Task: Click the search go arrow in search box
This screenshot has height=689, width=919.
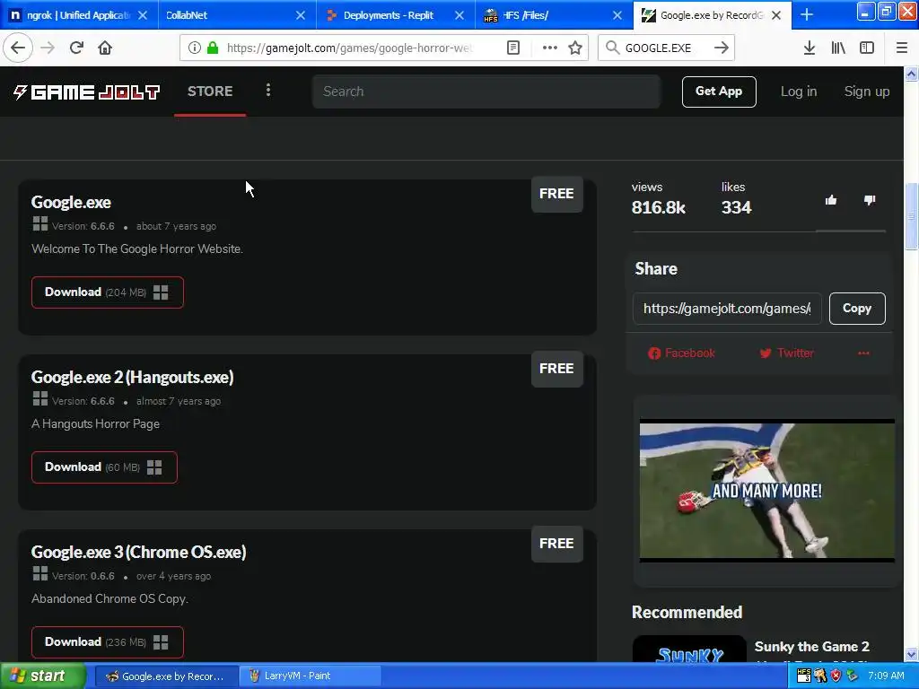Action: [x=722, y=48]
